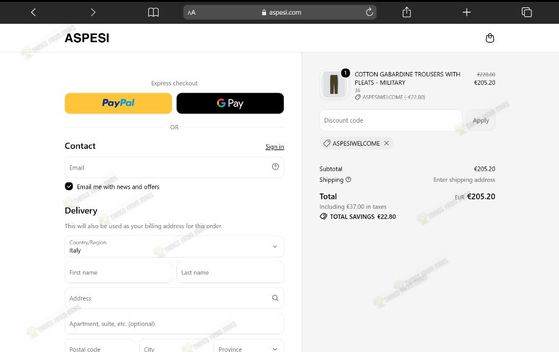Click the address search magnifier icon
This screenshot has width=559, height=352.
point(275,298)
